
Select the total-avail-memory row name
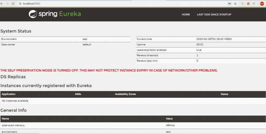pos(13,125)
